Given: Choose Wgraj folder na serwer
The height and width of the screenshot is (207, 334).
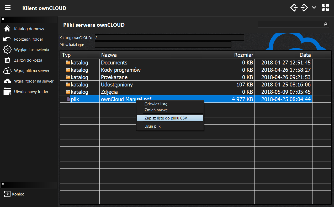Looking at the screenshot, I should pos(34,81).
